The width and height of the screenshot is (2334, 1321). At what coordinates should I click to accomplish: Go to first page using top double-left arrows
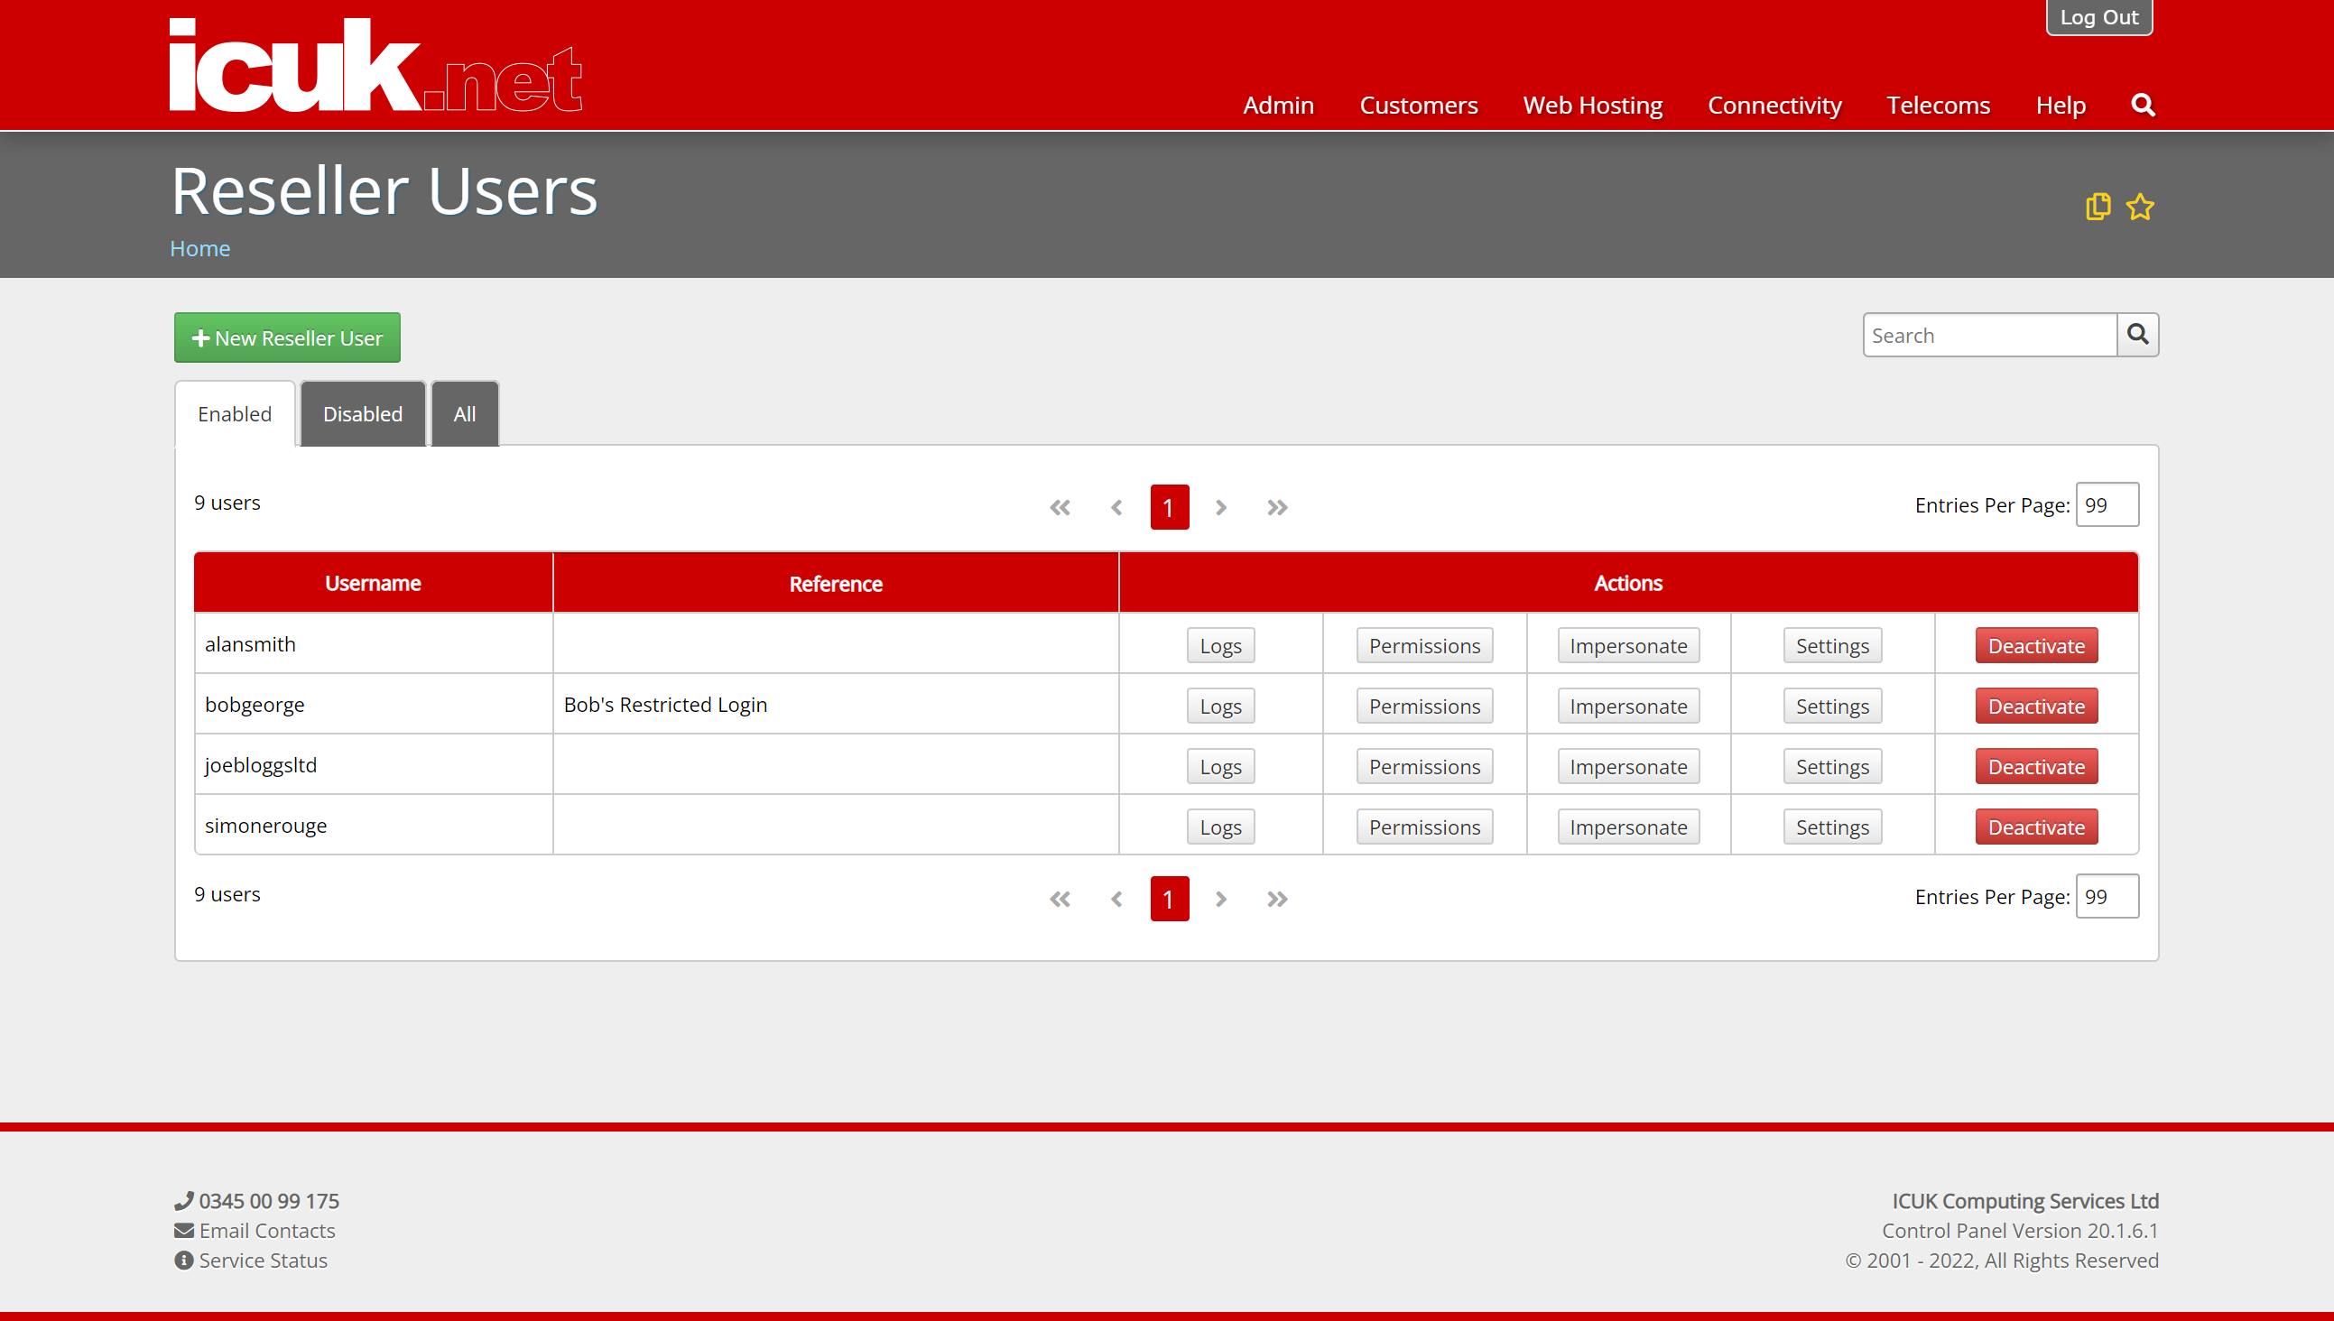[1060, 507]
